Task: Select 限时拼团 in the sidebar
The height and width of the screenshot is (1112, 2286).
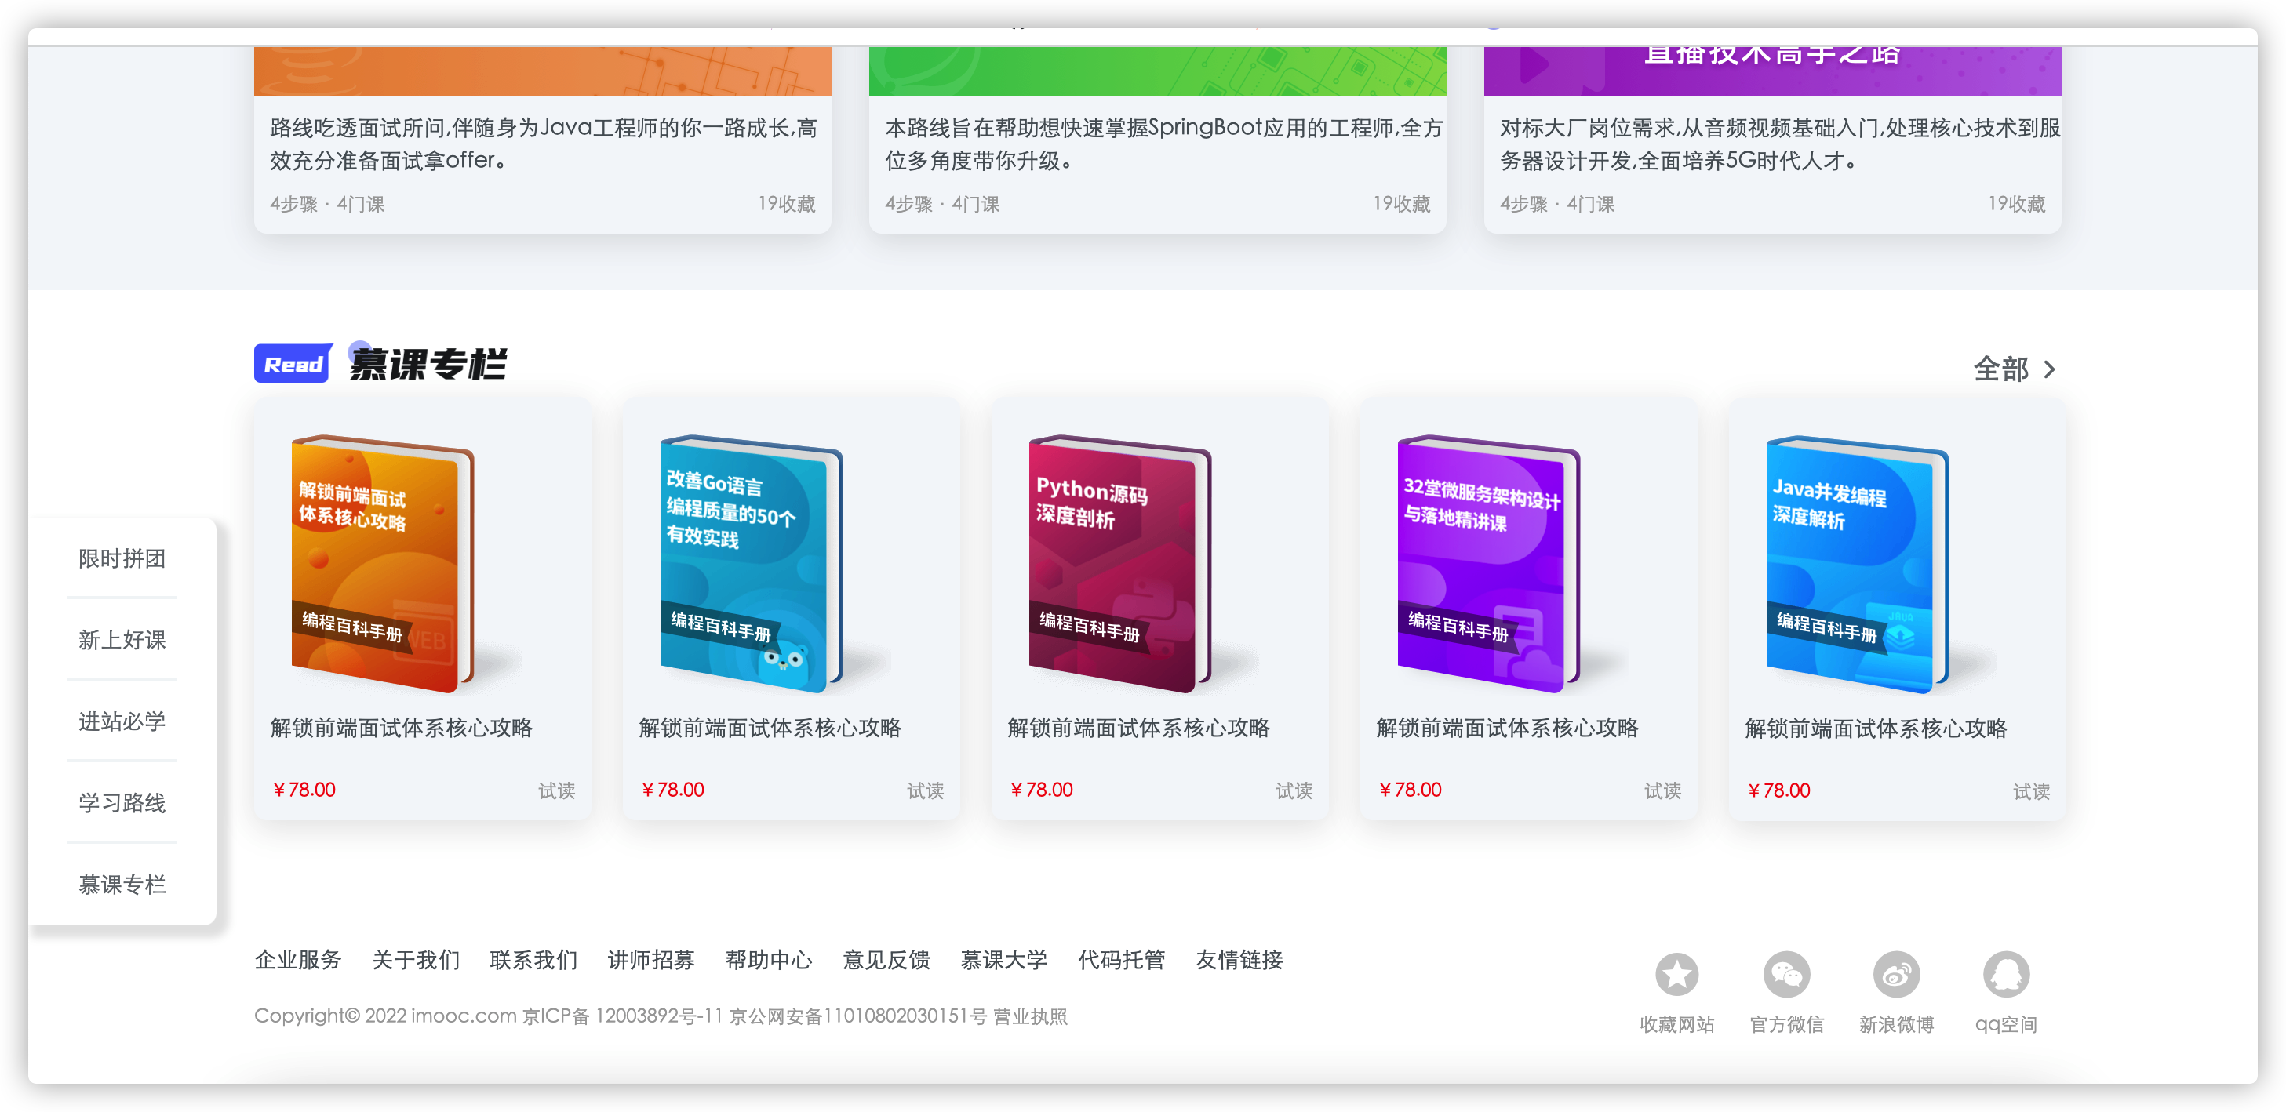Action: pos(122,557)
